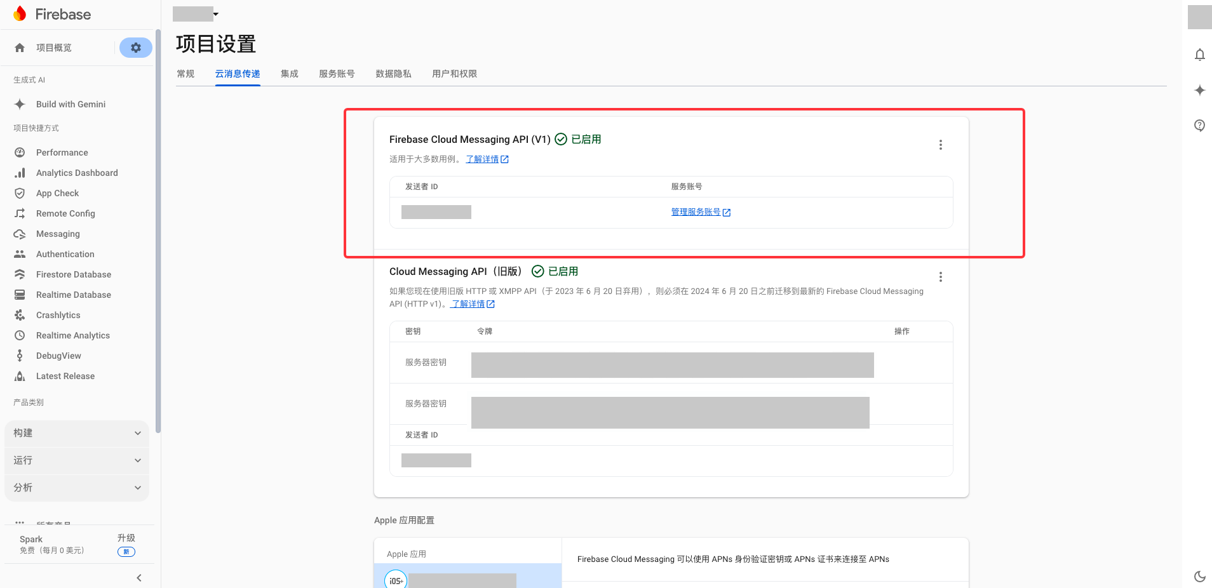
Task: Expand the 构建 product category
Action: pos(77,433)
